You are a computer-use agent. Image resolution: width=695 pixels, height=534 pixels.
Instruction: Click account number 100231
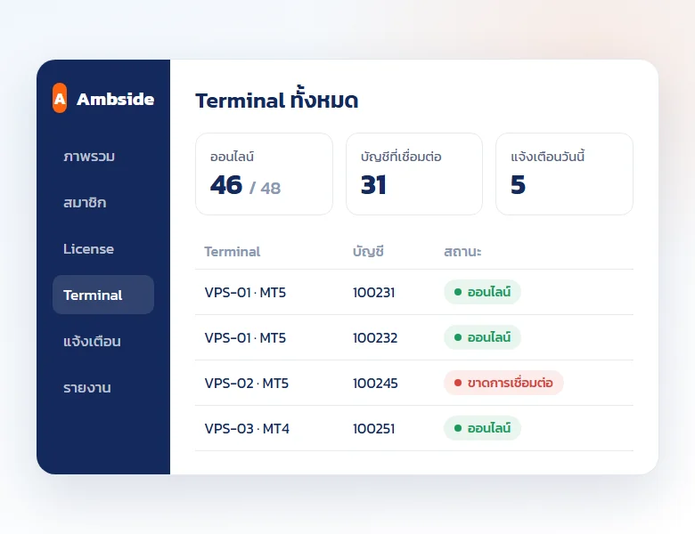point(373,292)
